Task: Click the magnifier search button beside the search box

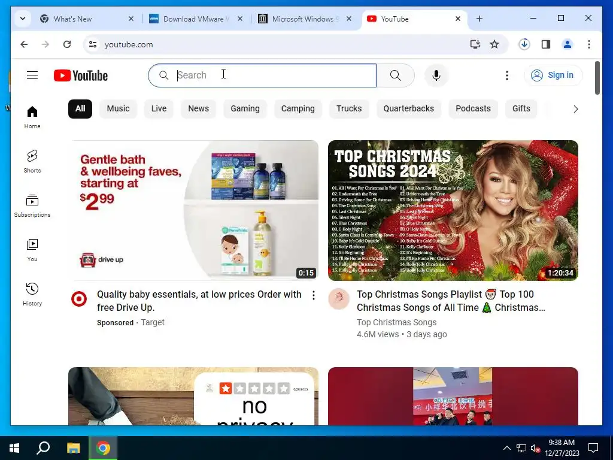Action: tap(395, 75)
